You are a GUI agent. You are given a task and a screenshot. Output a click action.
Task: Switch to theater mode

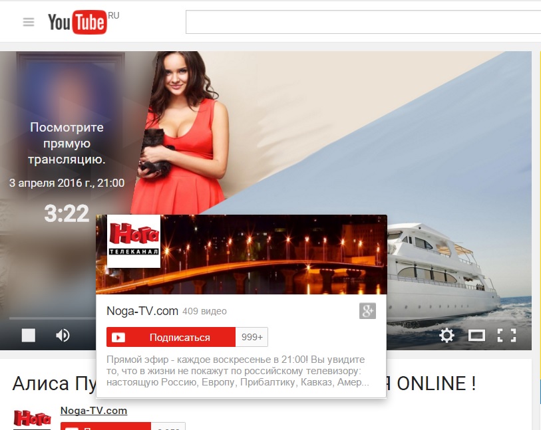click(476, 335)
